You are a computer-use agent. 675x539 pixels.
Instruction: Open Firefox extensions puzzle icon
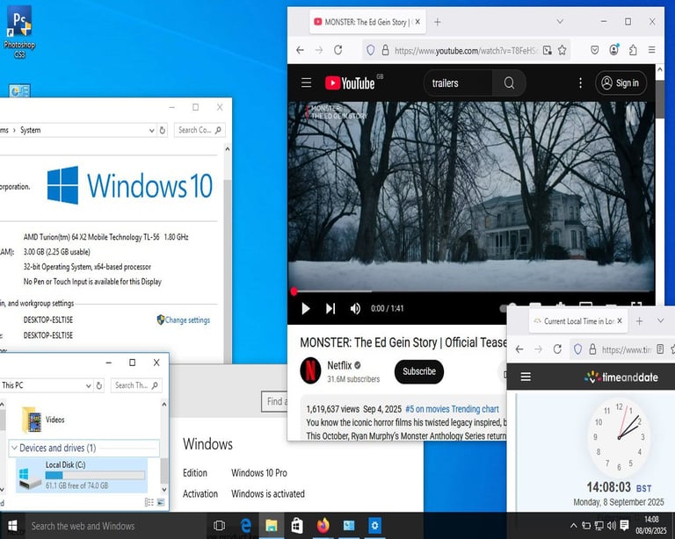click(633, 50)
